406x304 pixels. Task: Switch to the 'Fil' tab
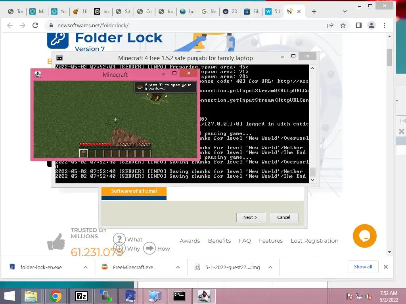click(251, 11)
